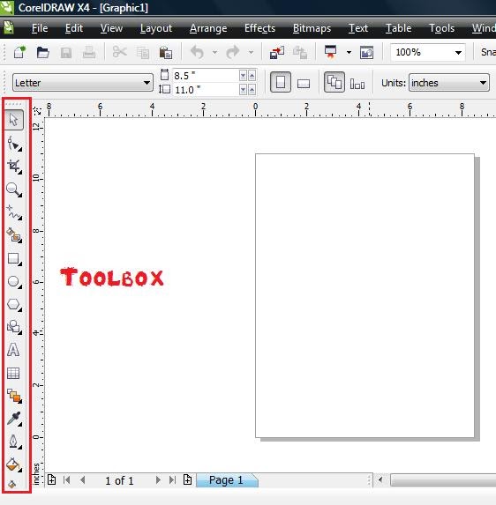The width and height of the screenshot is (496, 505).
Task: Pick the Rectangle tool
Action: click(14, 258)
